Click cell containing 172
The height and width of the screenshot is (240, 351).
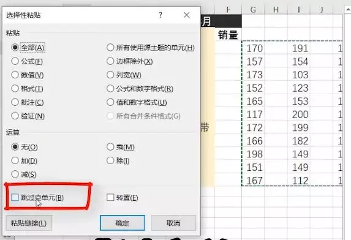click(x=253, y=127)
